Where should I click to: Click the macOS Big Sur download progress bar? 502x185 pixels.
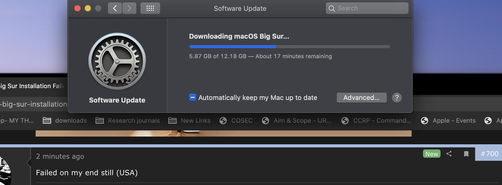click(x=289, y=47)
